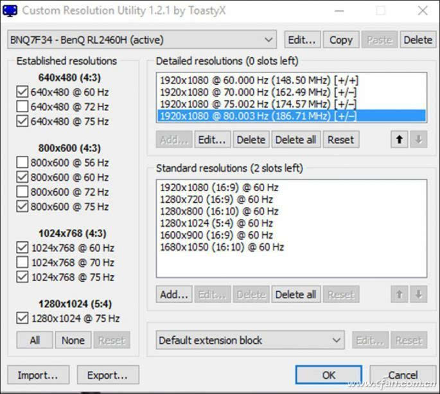This screenshot has height=394, width=440.
Task: Open the BenQ RL2460H monitor dropdown
Action: (142, 40)
